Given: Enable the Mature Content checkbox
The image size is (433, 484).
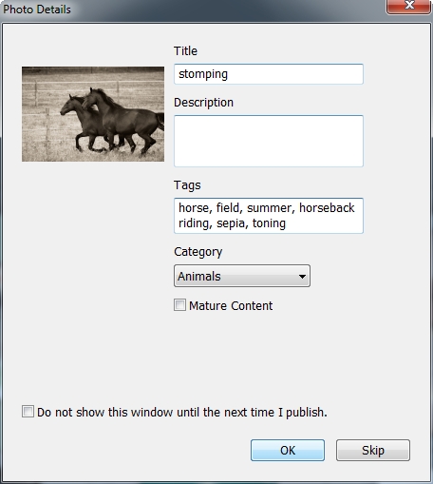Looking at the screenshot, I should (x=179, y=305).
